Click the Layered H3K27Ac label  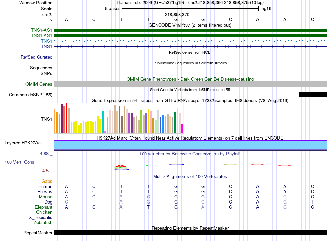[x=22, y=143]
